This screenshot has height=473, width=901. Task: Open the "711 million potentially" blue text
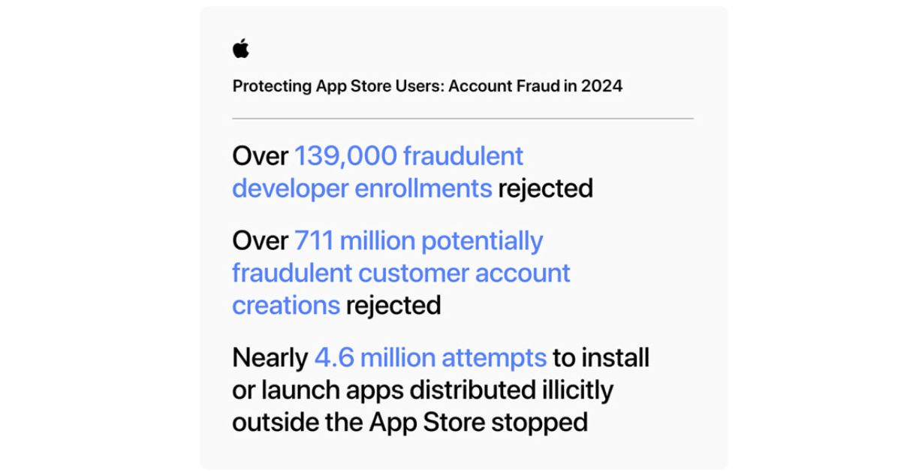click(418, 241)
